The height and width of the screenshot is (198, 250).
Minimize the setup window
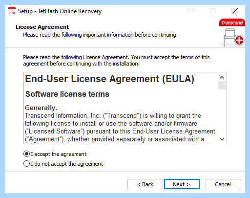(x=191, y=11)
